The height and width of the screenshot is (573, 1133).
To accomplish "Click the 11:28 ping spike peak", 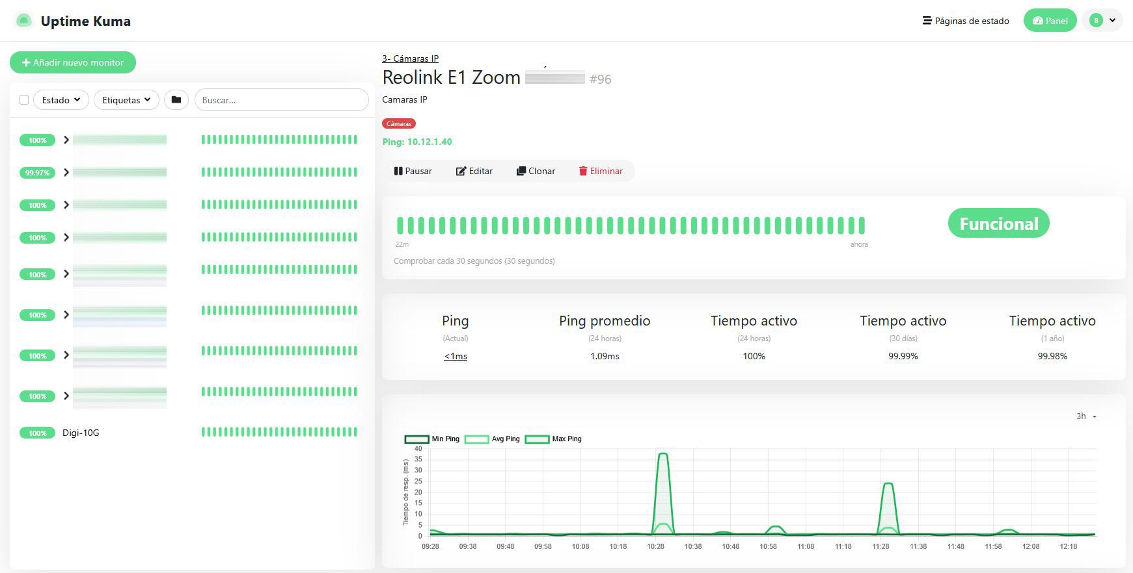I will (888, 484).
